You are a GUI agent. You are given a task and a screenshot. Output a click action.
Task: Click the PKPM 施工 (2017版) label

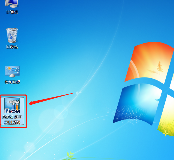click(12, 120)
